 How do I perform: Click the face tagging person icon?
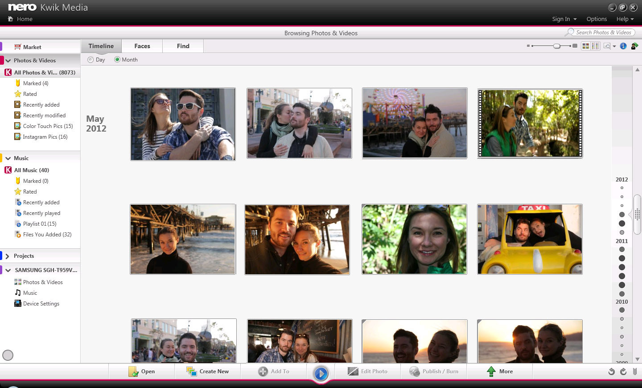coord(634,46)
